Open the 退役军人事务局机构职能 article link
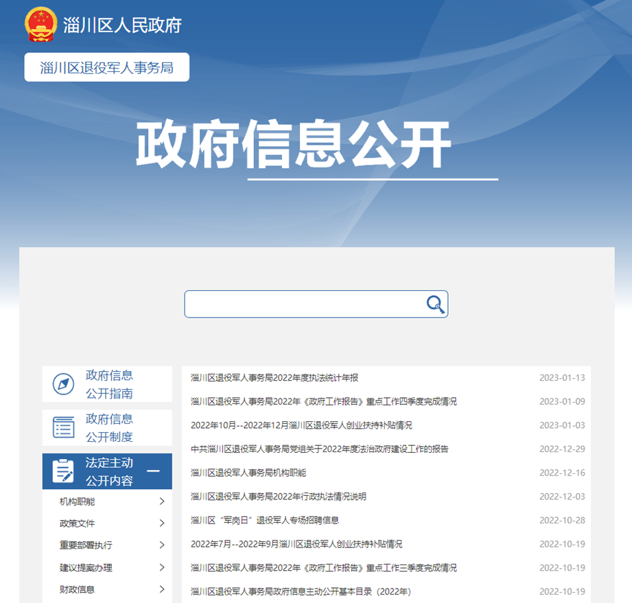Image resolution: width=632 pixels, height=603 pixels. point(248,473)
